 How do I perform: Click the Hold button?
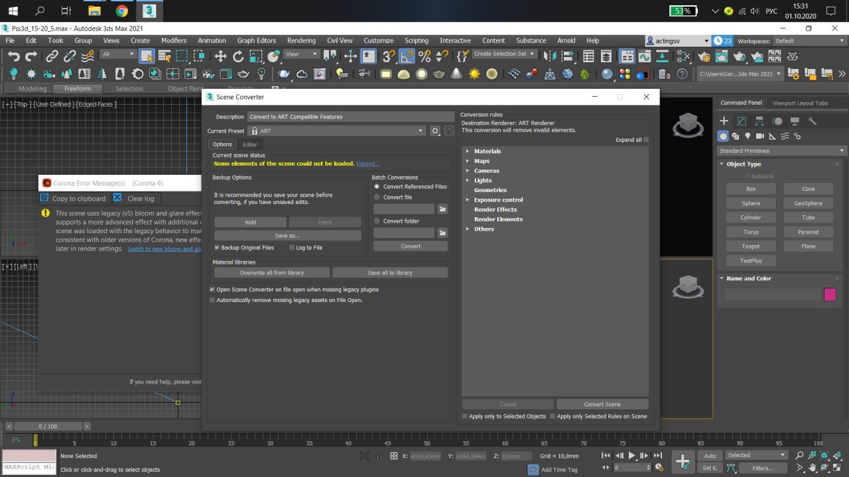(250, 223)
